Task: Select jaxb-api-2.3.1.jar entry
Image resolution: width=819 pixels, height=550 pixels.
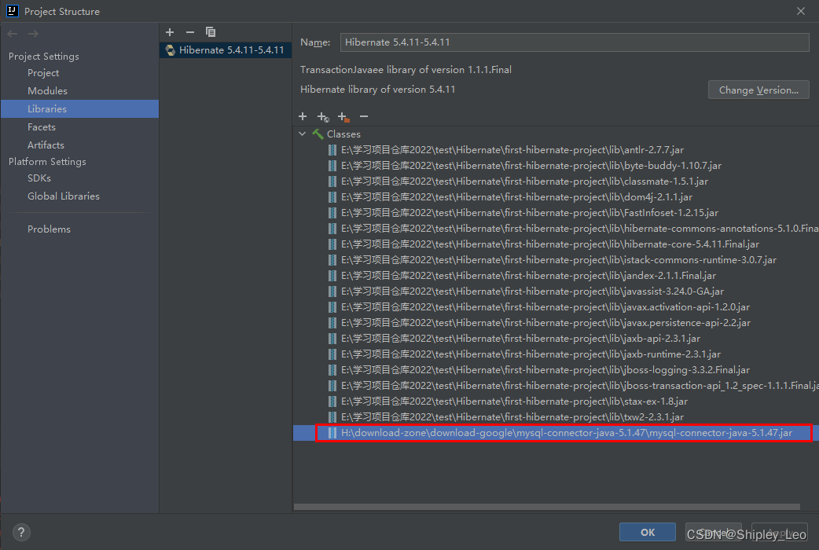Action: tap(521, 338)
